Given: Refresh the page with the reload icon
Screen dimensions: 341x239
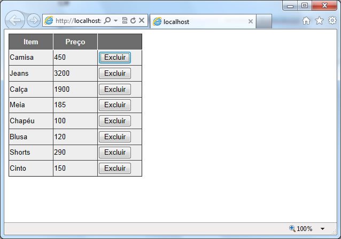Looking at the screenshot, I should 133,21.
